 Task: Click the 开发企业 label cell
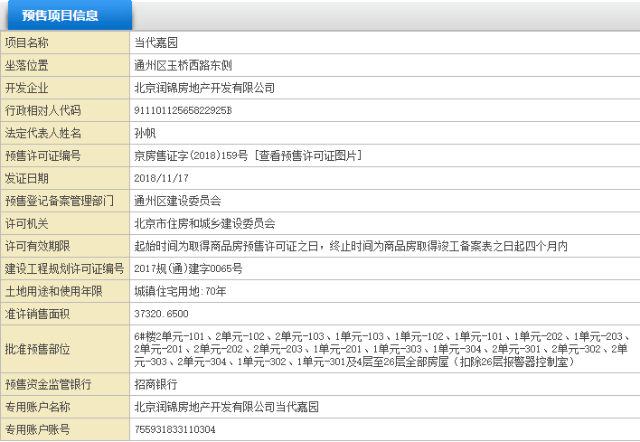pyautogui.click(x=65, y=88)
